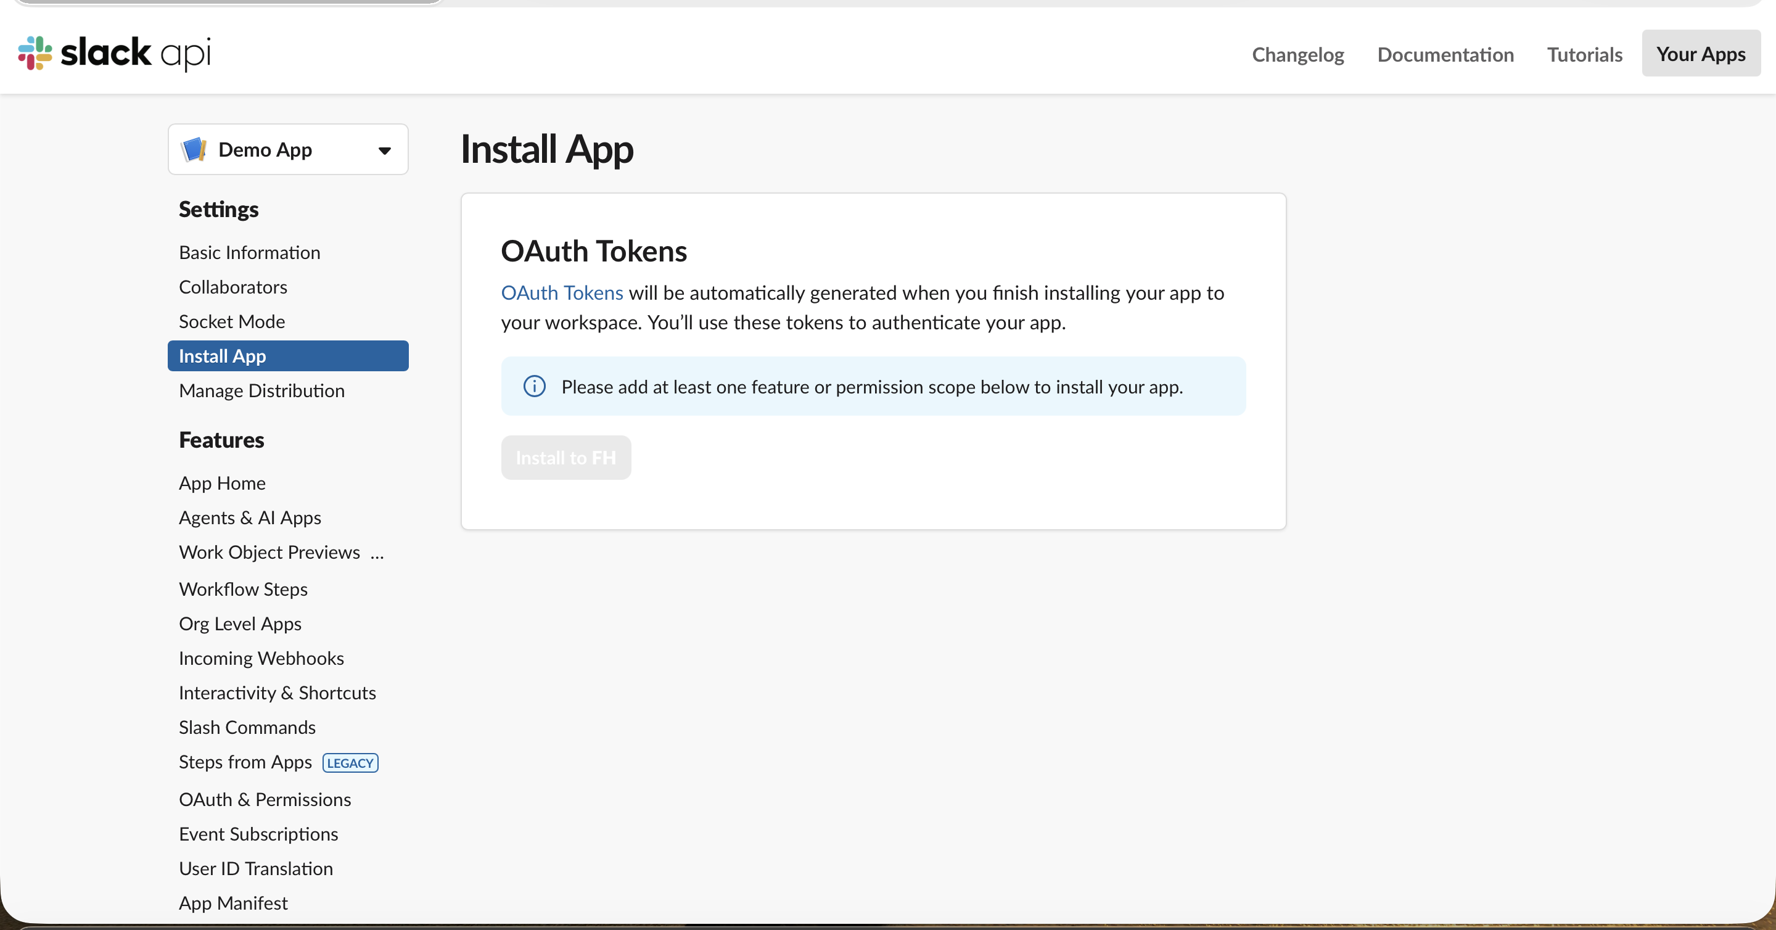Click the info icon in the notice banner

(534, 386)
